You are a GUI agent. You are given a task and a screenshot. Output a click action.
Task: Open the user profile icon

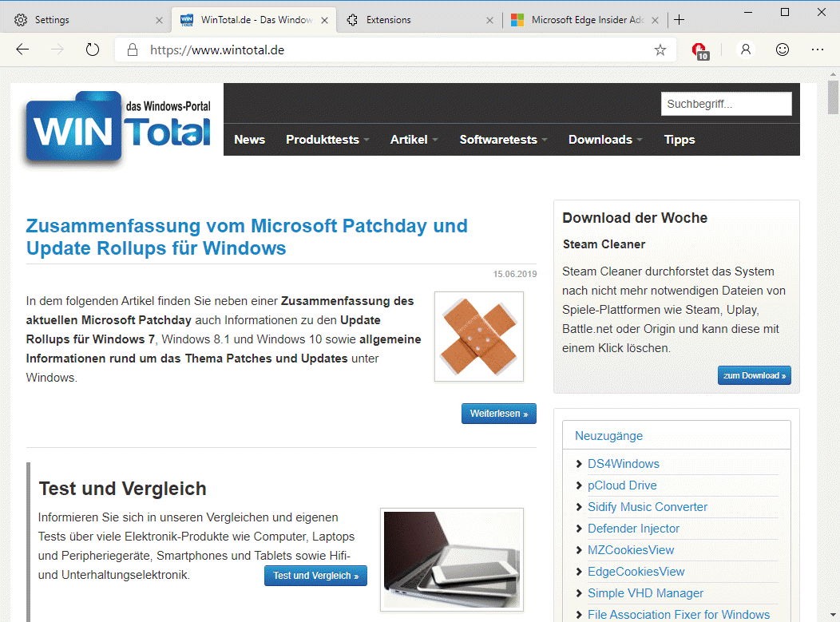[745, 50]
